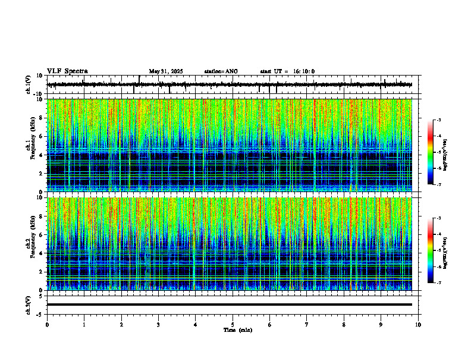Click the "-7" tick on ch.2 colorbar
Screen dimensions: 471x364
point(438,283)
